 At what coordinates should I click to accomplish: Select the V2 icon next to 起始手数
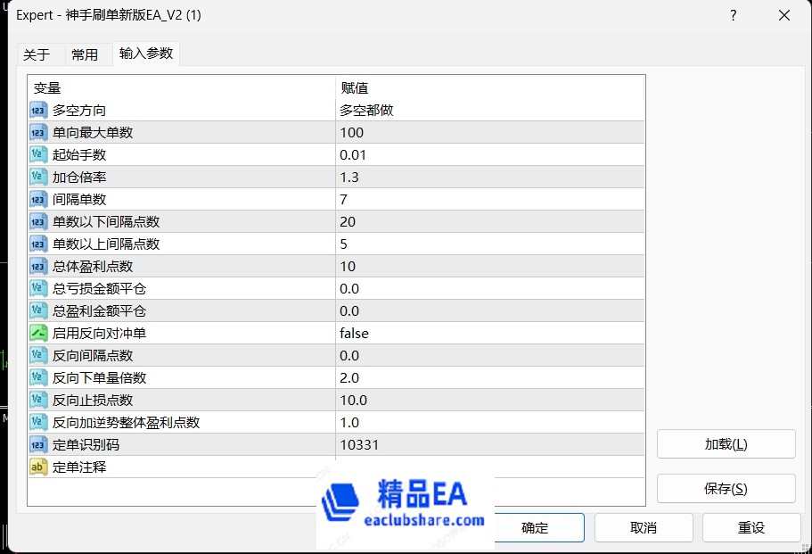pos(37,154)
